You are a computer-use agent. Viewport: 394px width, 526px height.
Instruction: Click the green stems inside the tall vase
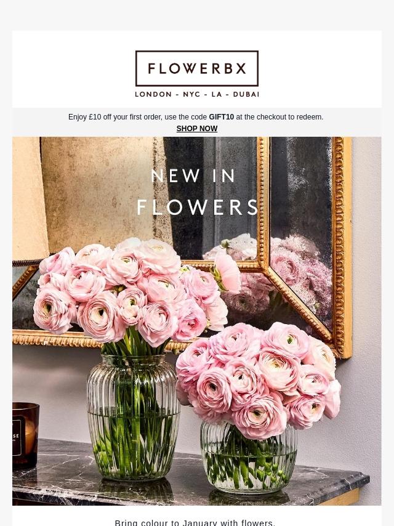click(x=134, y=439)
